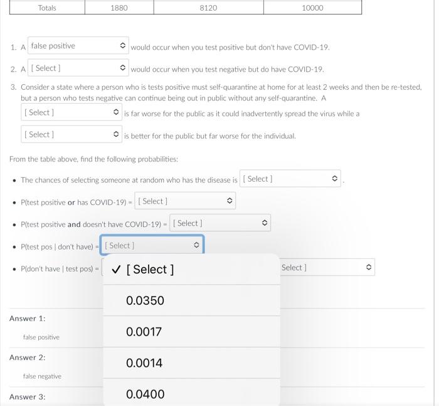The width and height of the screenshot is (439, 406).
Task: Click the 10000 totals table cell
Action: click(313, 8)
